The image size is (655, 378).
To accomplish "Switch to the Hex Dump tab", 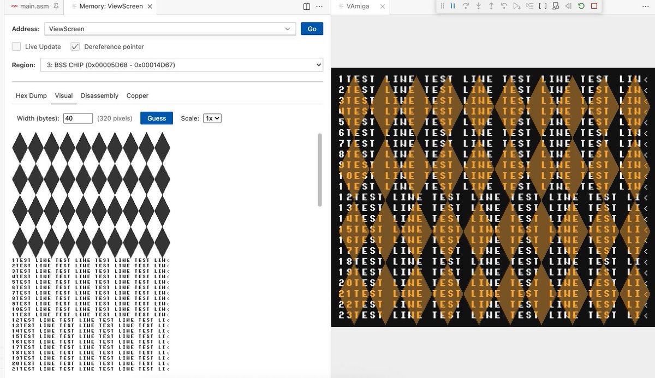I will [31, 95].
